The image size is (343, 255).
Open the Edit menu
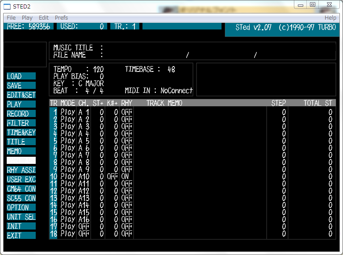point(44,18)
